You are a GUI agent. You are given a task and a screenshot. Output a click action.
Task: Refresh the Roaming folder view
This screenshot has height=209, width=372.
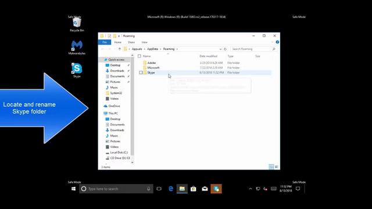[x=225, y=49]
